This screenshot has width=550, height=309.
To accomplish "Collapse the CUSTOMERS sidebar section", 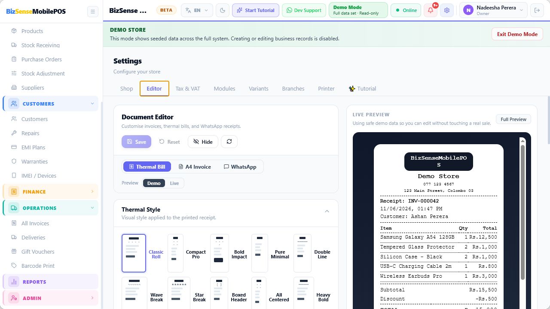I will tap(92, 103).
